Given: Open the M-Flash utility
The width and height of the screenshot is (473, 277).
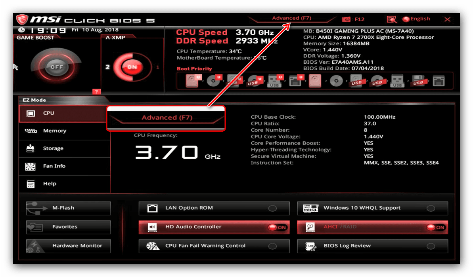Looking at the screenshot, I should point(68,208).
